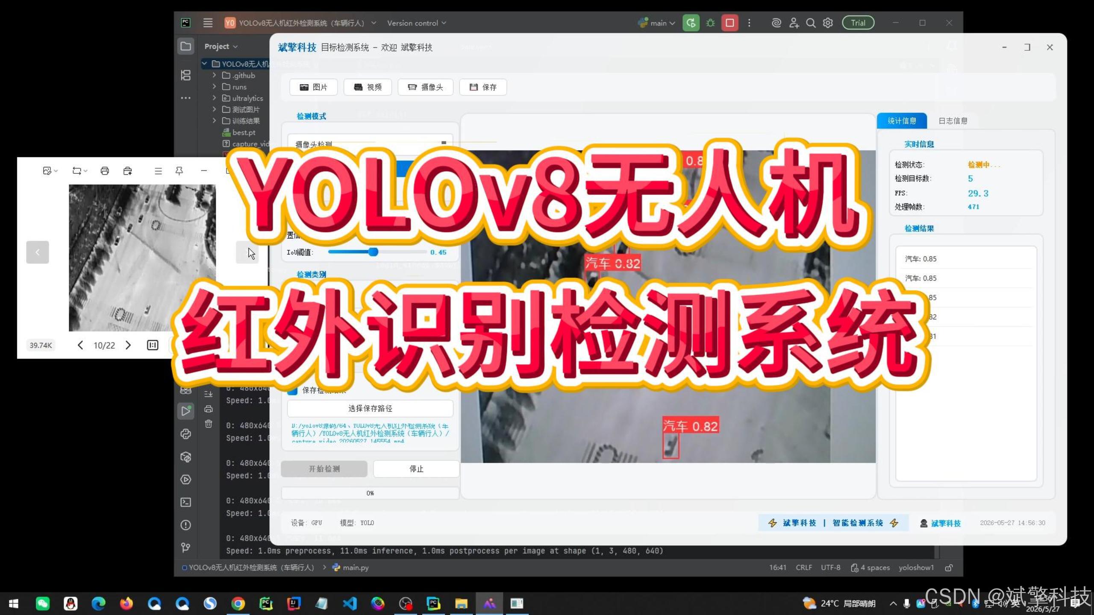Open the code with me user icon
The height and width of the screenshot is (615, 1094).
[x=794, y=23]
